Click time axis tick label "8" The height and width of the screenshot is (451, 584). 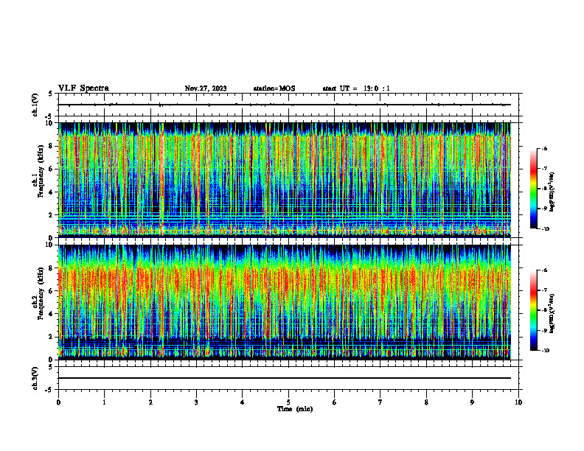426,402
